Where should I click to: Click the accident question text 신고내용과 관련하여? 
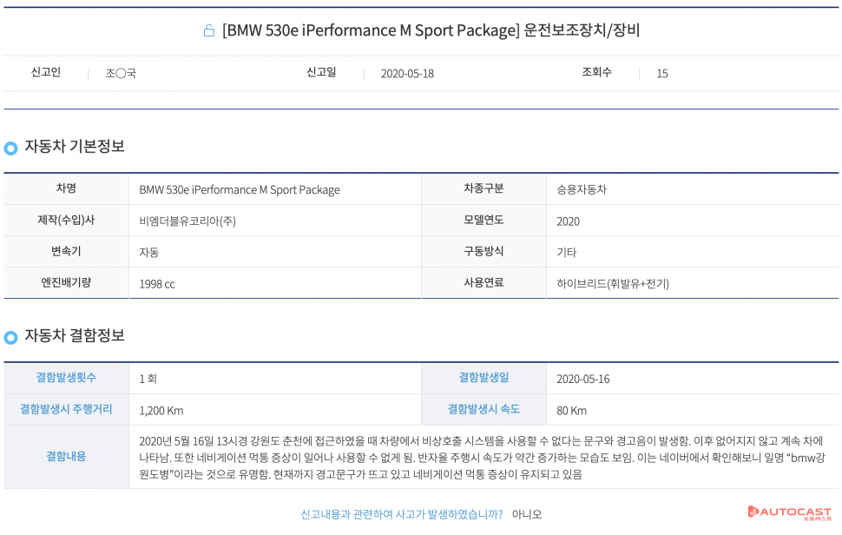401,514
